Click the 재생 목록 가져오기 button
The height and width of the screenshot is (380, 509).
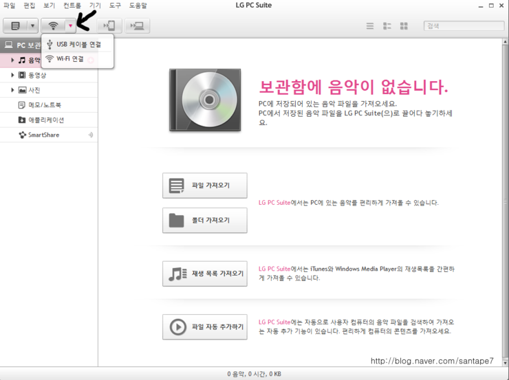[205, 273]
